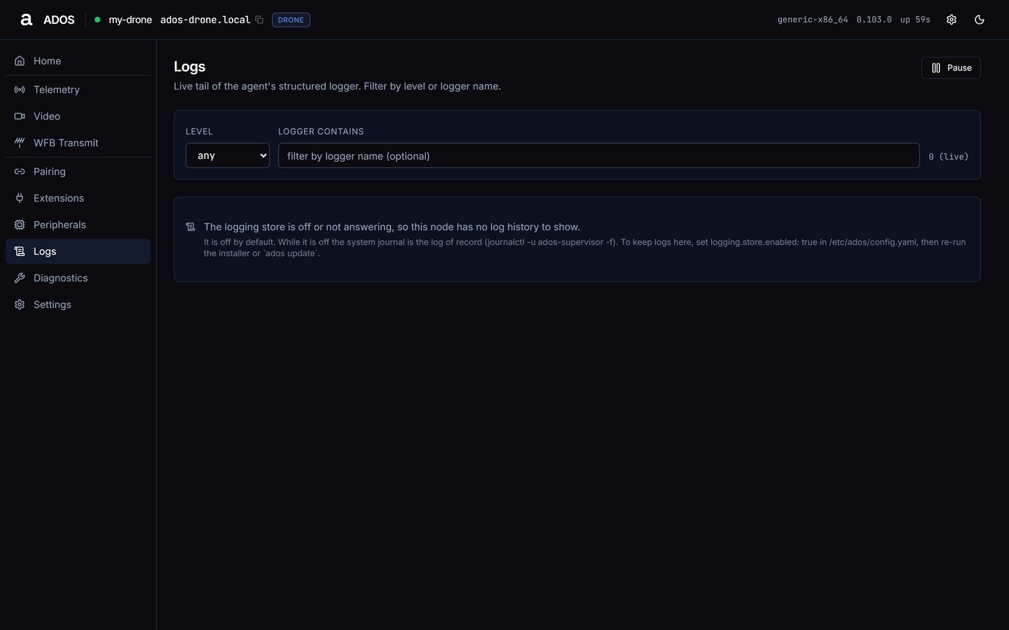Click the 0.103.0 version text
1009x630 pixels.
[x=874, y=20]
